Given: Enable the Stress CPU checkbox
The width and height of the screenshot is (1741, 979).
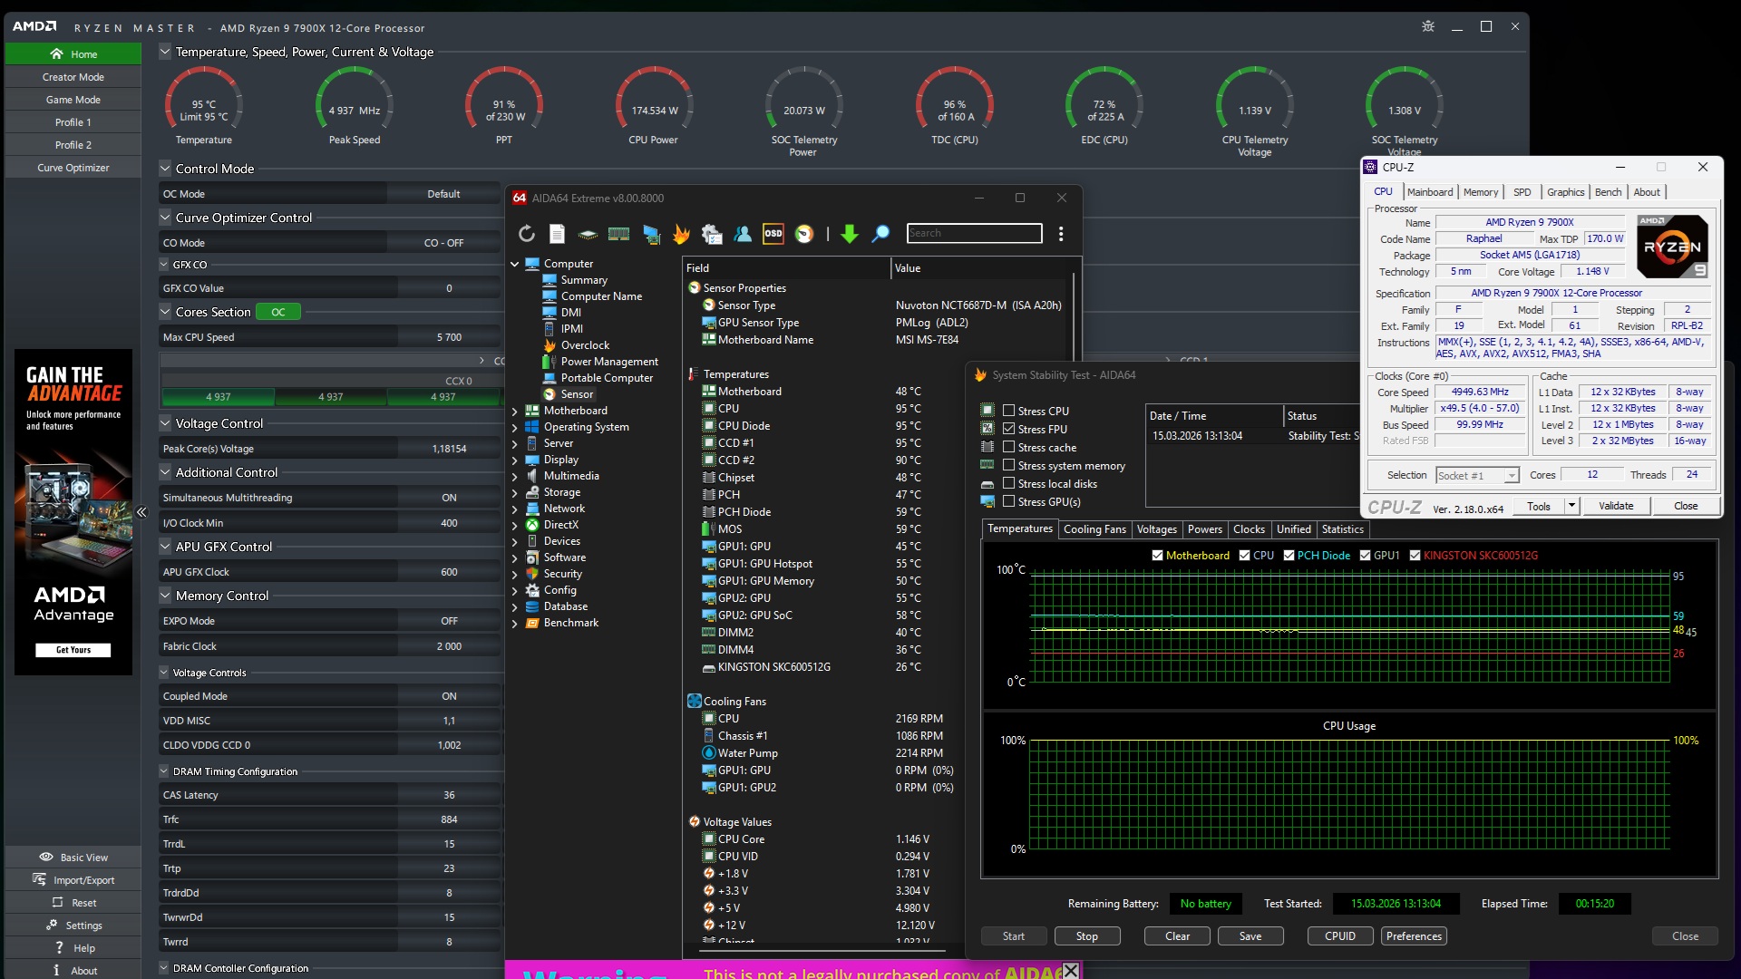Looking at the screenshot, I should pos(1008,411).
